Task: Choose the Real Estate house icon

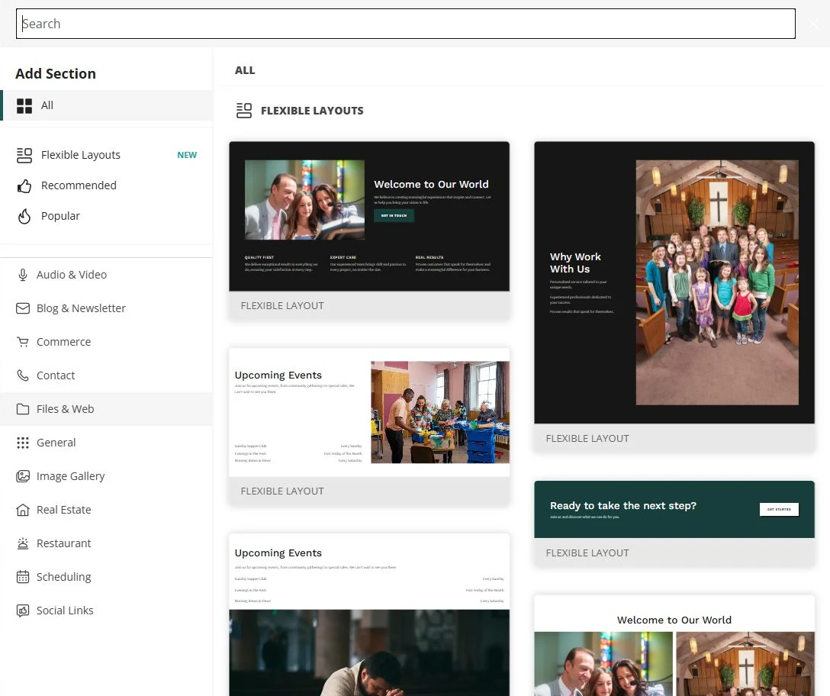Action: coord(23,510)
